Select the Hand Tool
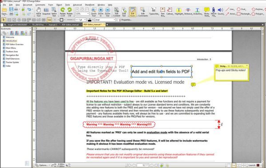Image resolution: width=266 pixels, height=168 pixels. [x=39, y=12]
